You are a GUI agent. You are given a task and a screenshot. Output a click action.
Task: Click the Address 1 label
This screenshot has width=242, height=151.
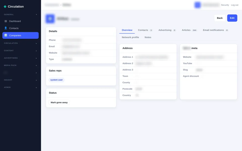pyautogui.click(x=128, y=57)
